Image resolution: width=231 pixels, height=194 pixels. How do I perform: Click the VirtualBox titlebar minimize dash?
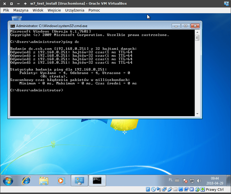(18, 3)
